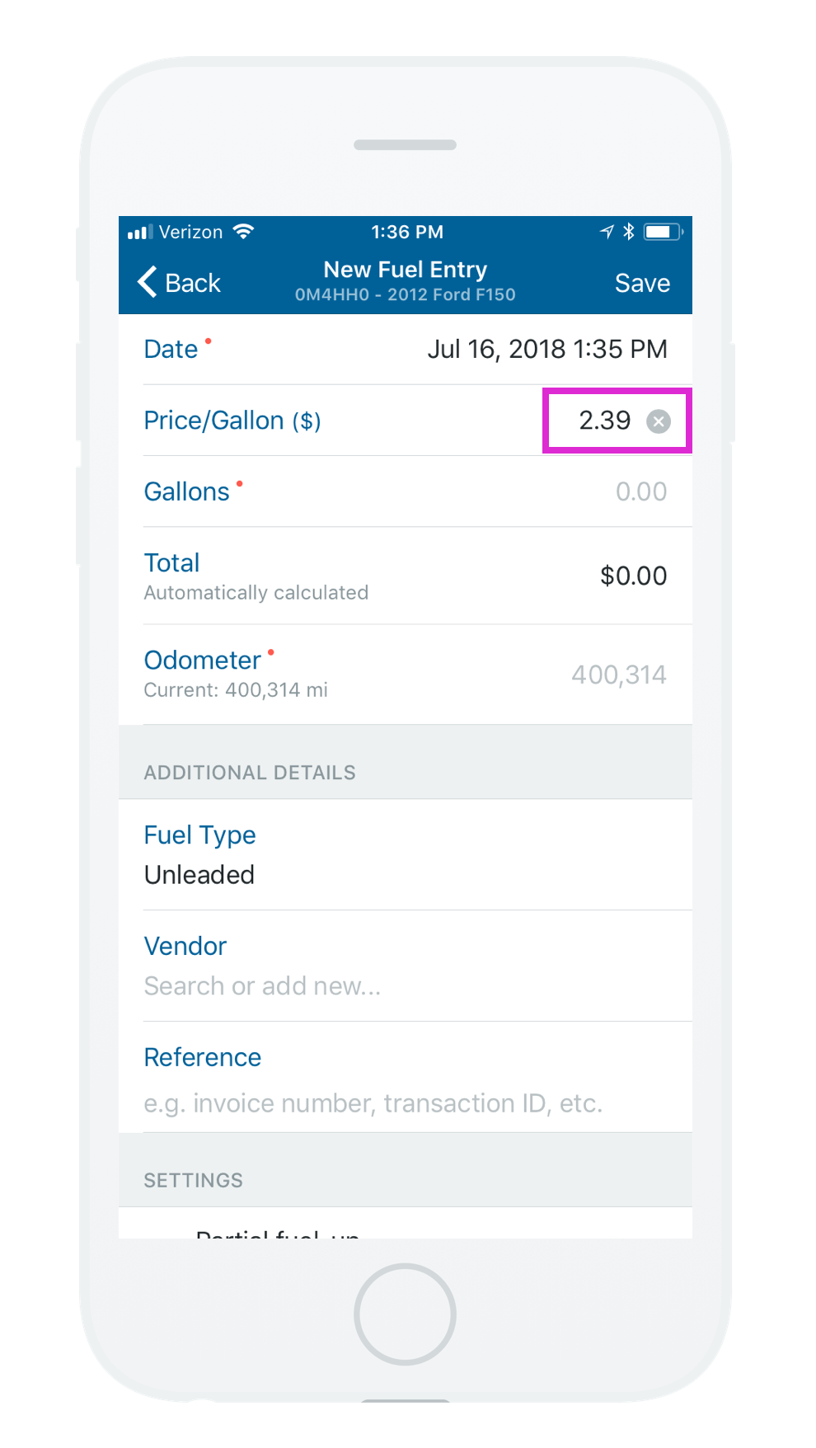The width and height of the screenshot is (816, 1448).
Task: Edit the Price/Gallon 2.39 value
Action: point(604,421)
